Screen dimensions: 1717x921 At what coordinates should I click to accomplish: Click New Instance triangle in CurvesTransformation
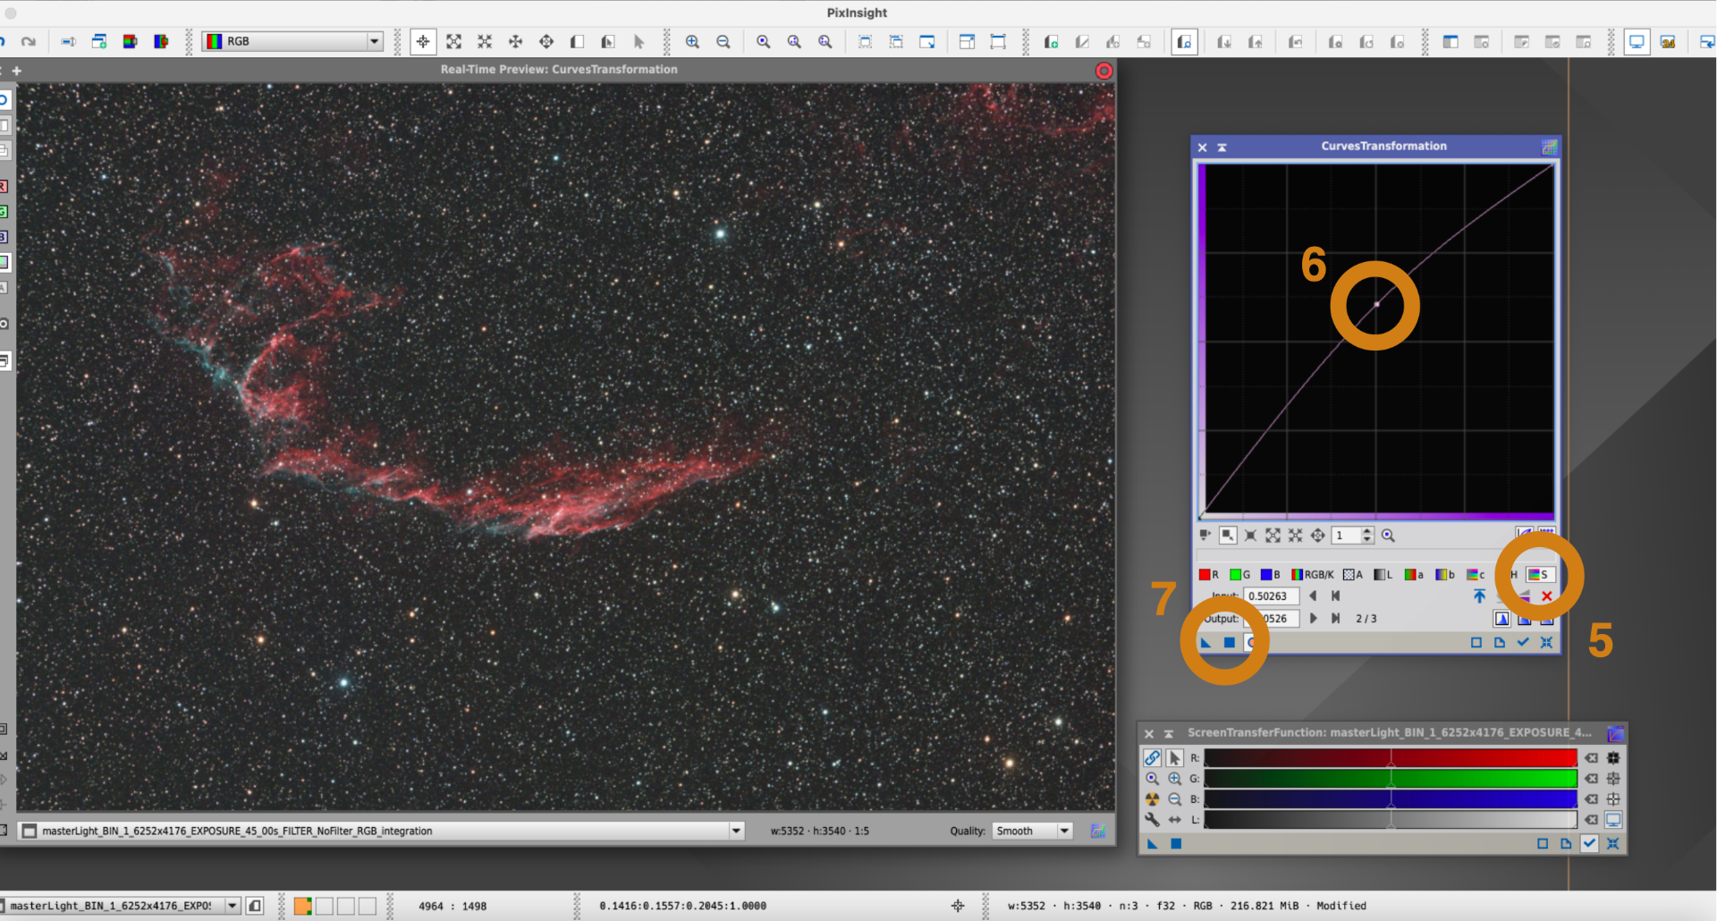pos(1205,642)
